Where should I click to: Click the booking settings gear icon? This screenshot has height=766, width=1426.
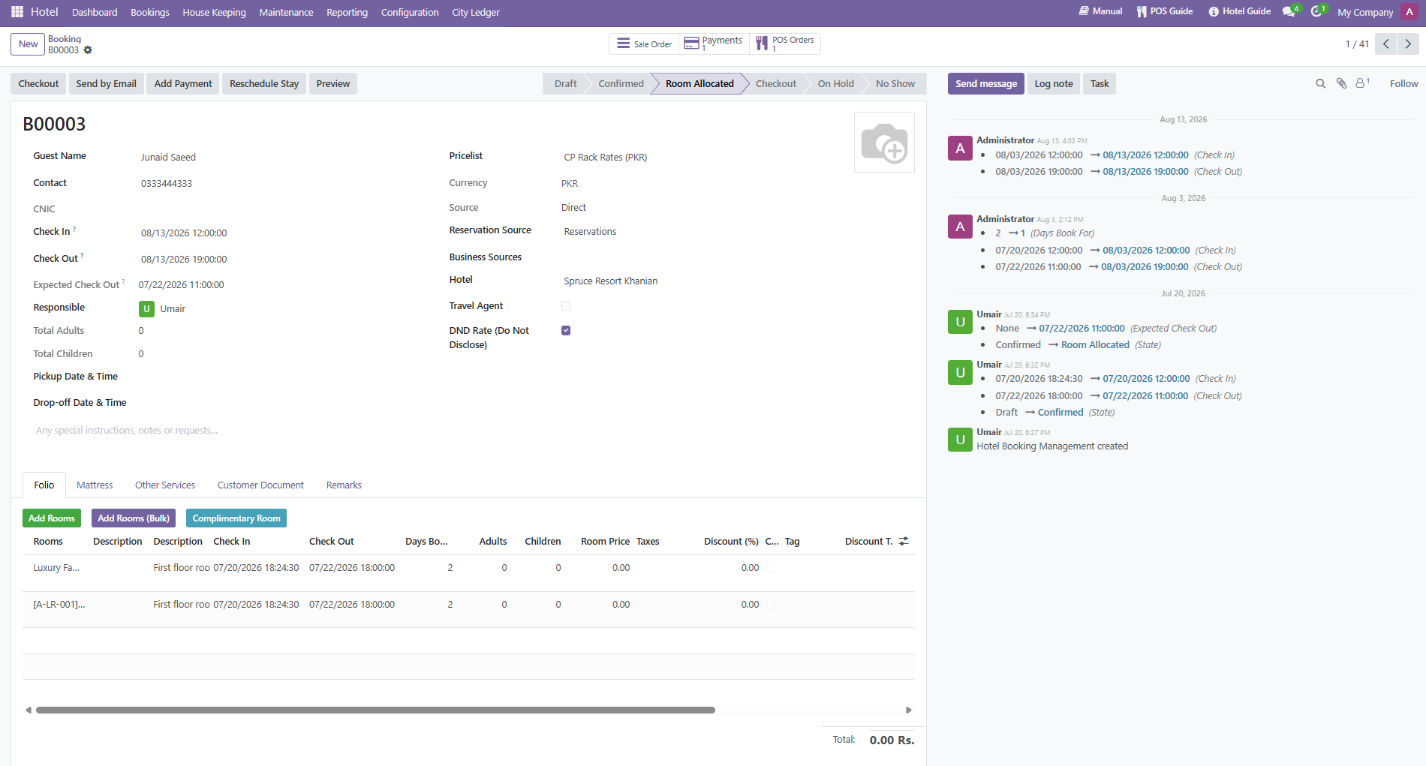click(x=88, y=50)
